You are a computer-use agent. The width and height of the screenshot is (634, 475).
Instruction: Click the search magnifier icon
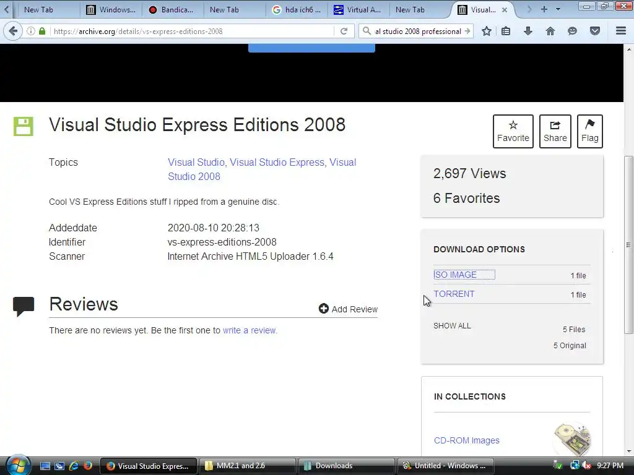click(x=367, y=31)
